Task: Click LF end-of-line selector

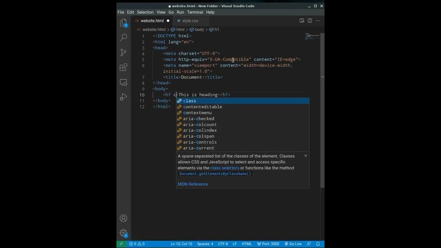Action: [235, 244]
